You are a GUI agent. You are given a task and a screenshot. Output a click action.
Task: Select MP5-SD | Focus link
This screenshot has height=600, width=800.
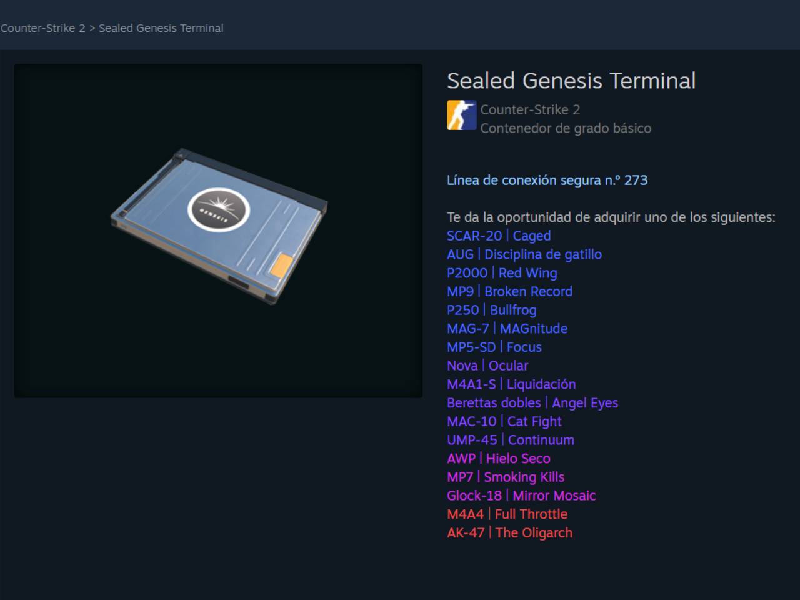tap(494, 347)
